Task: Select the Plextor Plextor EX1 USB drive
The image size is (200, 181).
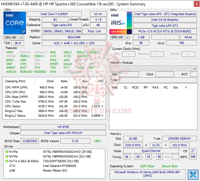Action: [55, 171]
